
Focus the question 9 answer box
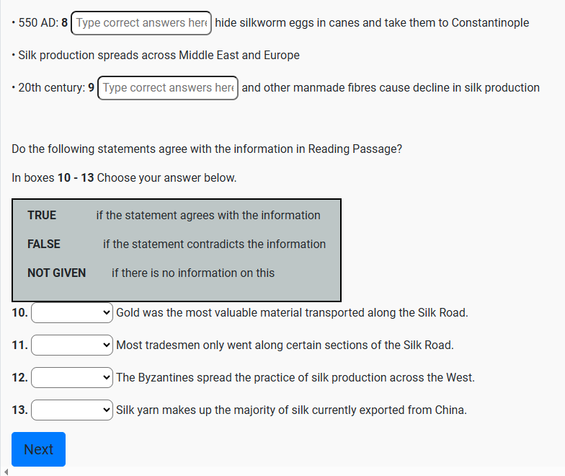tap(168, 88)
